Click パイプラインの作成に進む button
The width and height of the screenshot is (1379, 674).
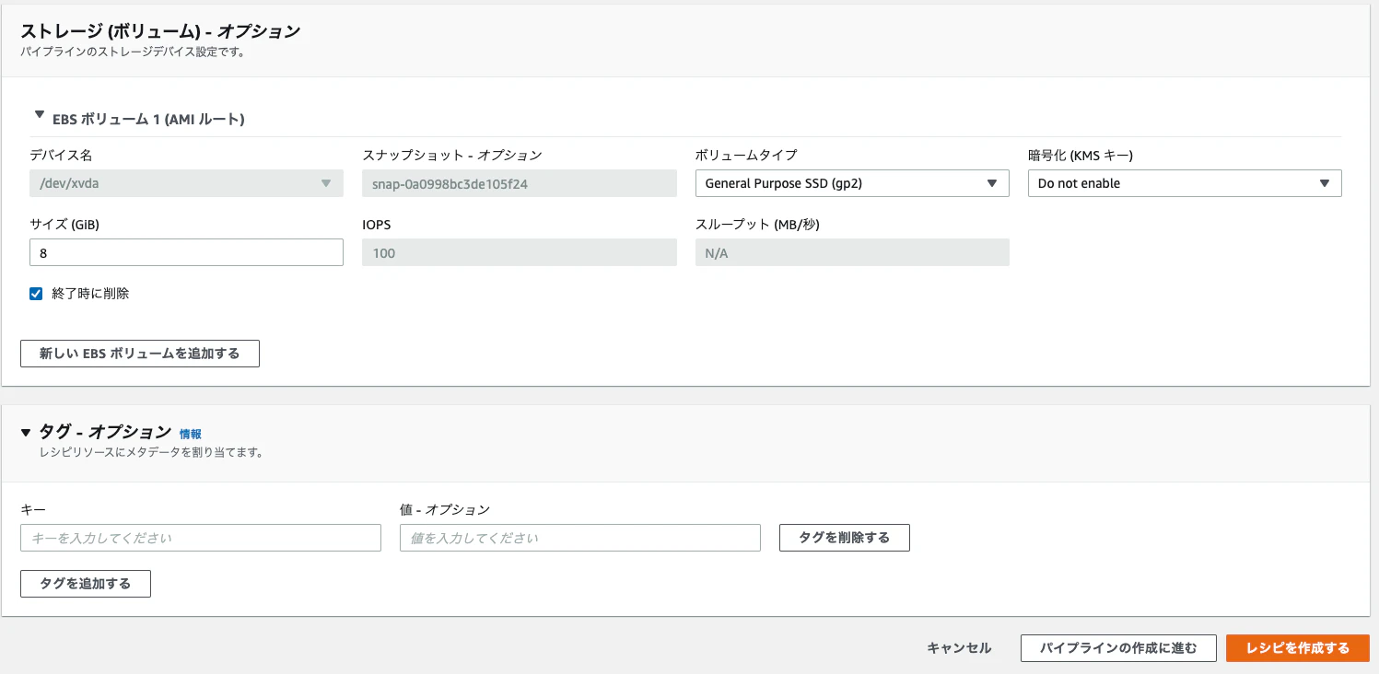[1118, 648]
